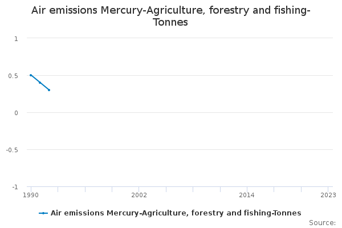This screenshot has width=342, height=228.
Task: Click the line segment between first two points
Action: pos(35,79)
